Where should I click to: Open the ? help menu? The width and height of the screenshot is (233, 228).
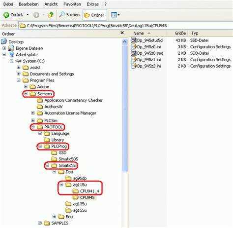(106, 4)
